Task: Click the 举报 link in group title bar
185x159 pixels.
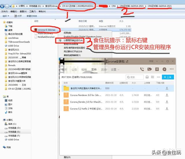Action: coord(151,61)
